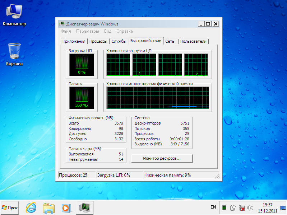Open Windows Media Player taskbar icon
Viewport: 287px width, 215px height.
66,208
